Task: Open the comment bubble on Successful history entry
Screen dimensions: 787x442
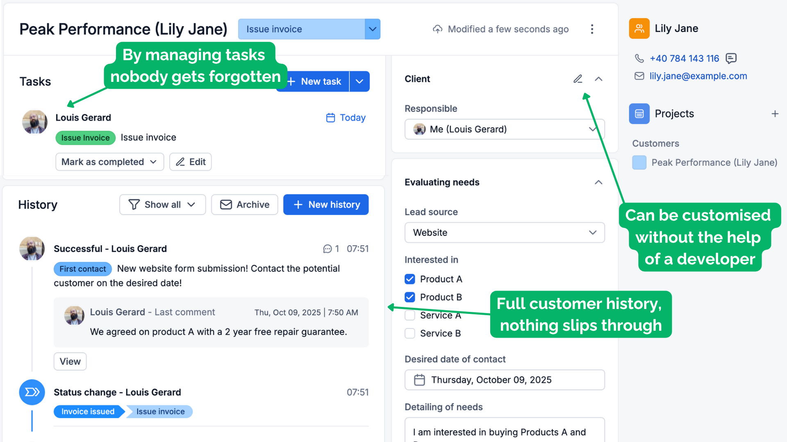Action: 328,248
